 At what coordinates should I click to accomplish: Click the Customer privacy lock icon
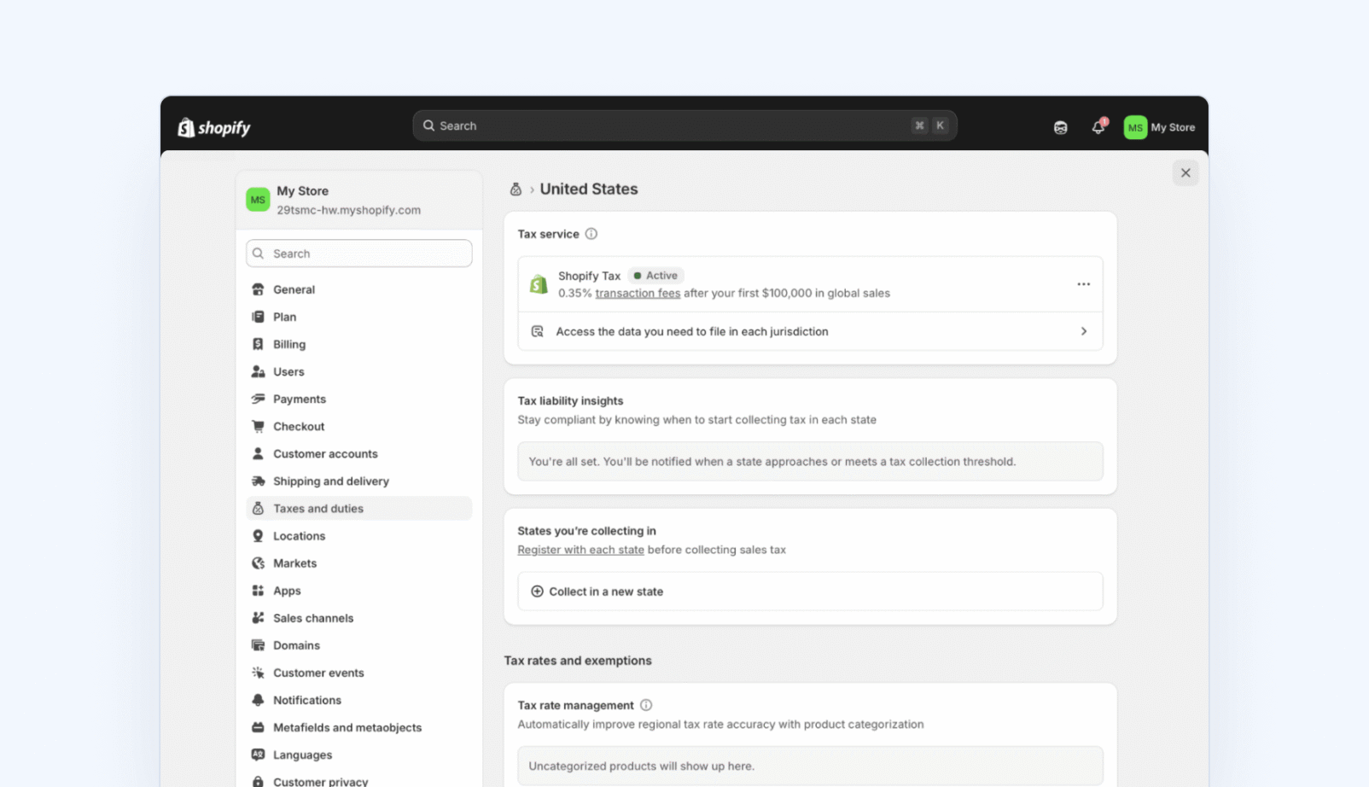point(258,781)
